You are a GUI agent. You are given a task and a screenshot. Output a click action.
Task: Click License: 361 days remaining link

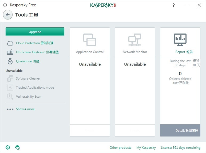pos(181,148)
